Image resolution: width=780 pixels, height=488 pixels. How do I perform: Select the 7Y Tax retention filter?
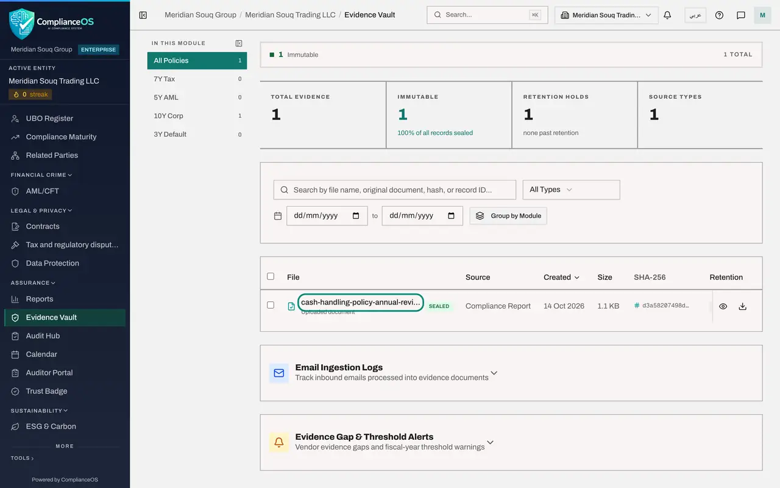(197, 79)
